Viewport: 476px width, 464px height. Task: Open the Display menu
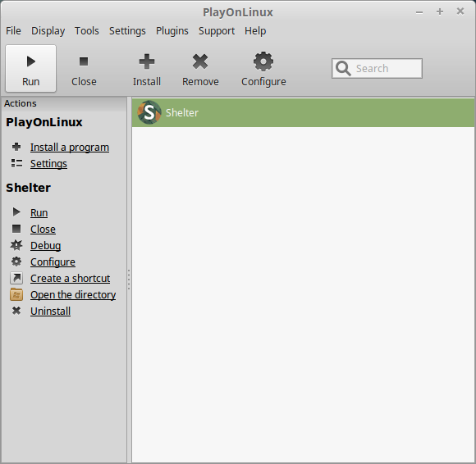[x=48, y=30]
